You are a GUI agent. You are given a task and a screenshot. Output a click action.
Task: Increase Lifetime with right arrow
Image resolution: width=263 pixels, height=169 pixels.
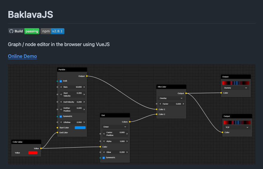pos(84,122)
